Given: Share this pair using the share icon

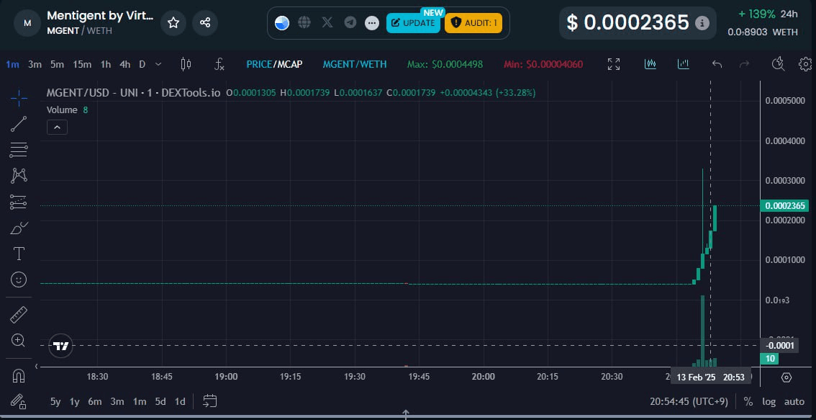Looking at the screenshot, I should click(205, 23).
